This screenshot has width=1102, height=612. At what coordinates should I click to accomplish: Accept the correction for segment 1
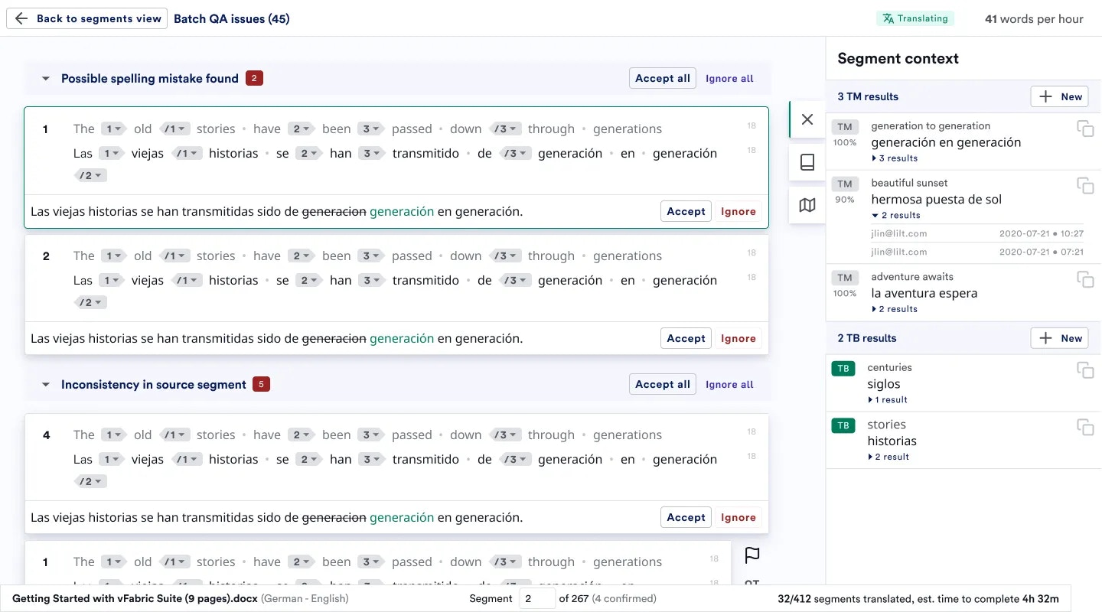pyautogui.click(x=685, y=211)
